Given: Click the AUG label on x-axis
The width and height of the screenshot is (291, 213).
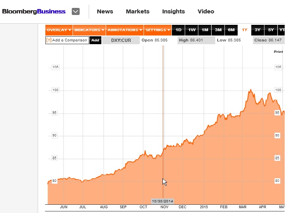Looking at the screenshot, I should pyautogui.click(x=104, y=207).
